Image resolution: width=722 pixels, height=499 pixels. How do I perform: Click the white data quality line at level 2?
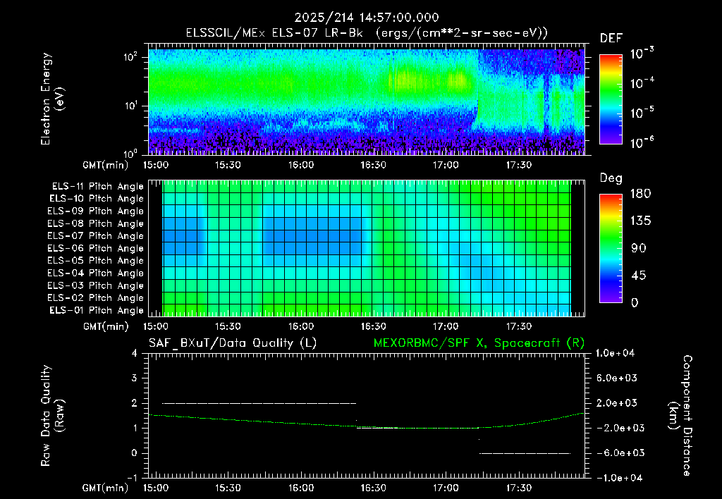259,403
